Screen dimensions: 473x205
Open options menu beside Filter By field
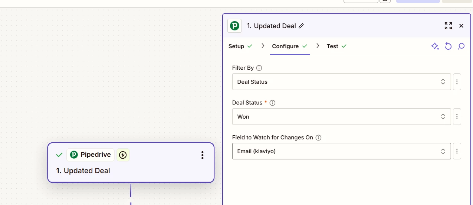click(x=457, y=82)
